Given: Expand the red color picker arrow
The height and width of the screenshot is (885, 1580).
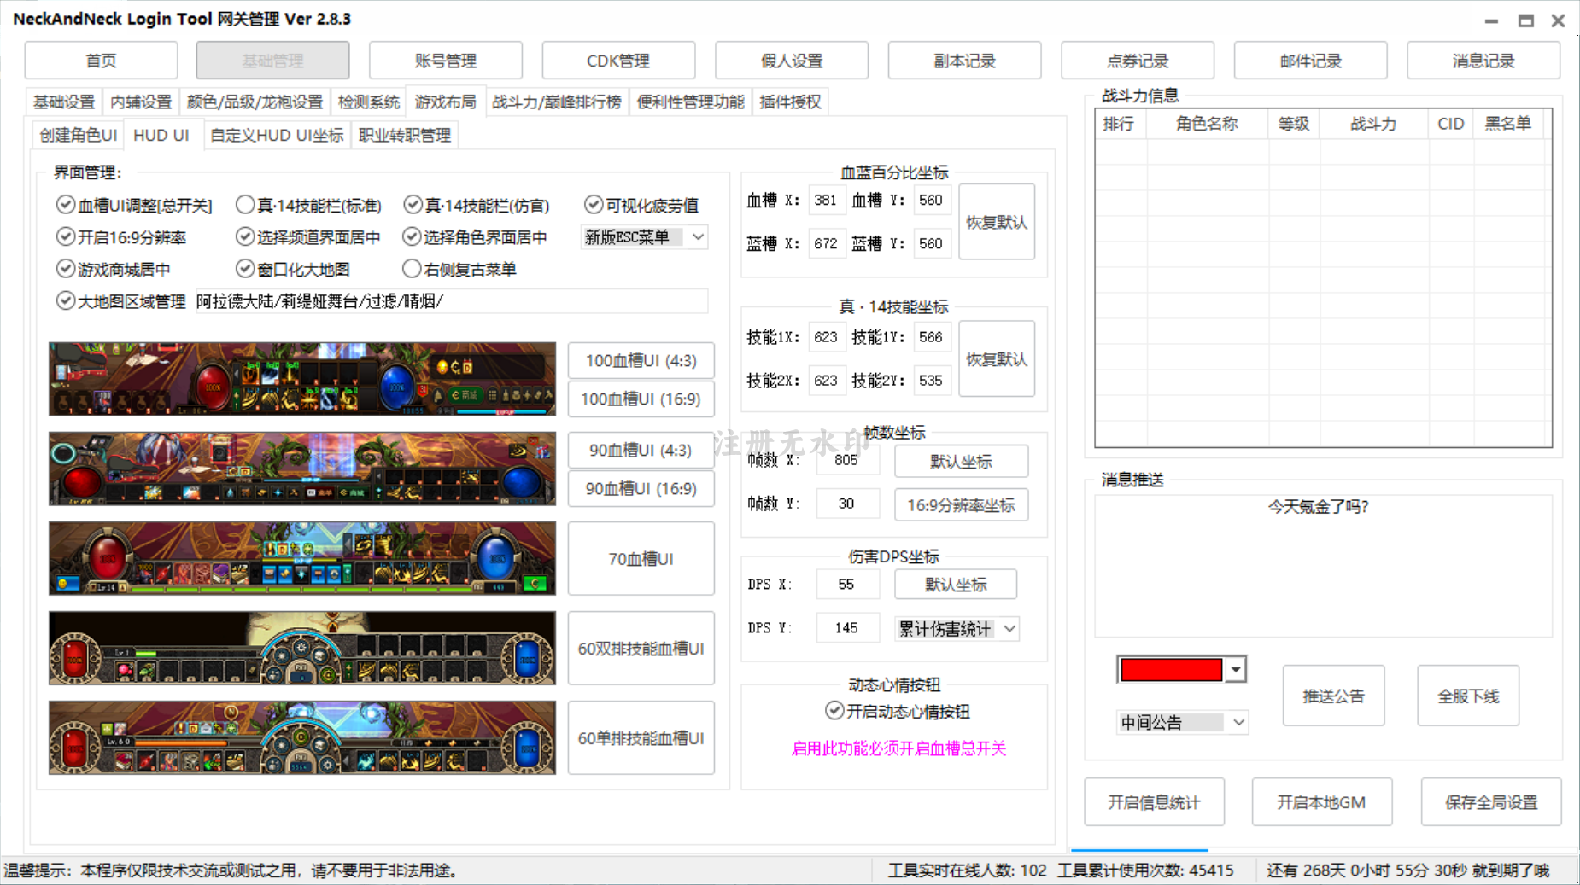Looking at the screenshot, I should point(1236,670).
